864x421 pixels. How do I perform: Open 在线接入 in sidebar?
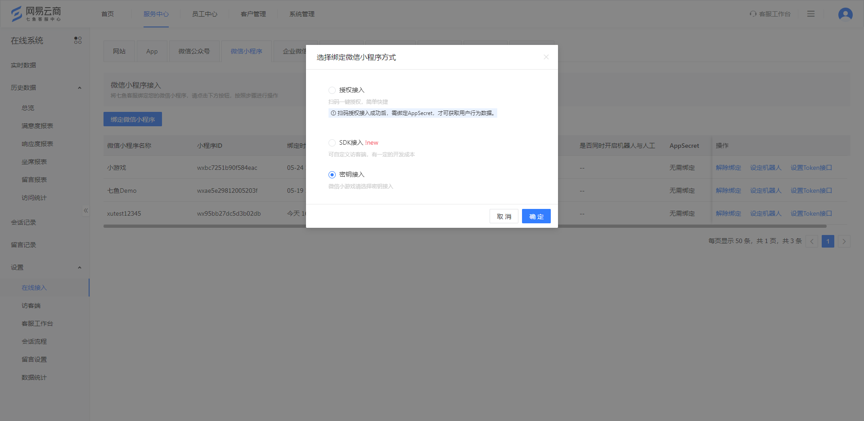(x=34, y=288)
